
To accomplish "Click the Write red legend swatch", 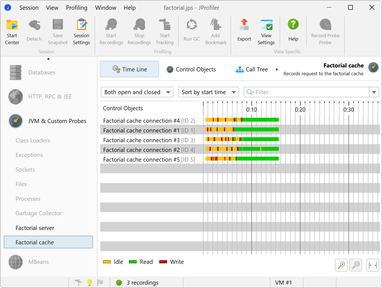I will [x=163, y=262].
